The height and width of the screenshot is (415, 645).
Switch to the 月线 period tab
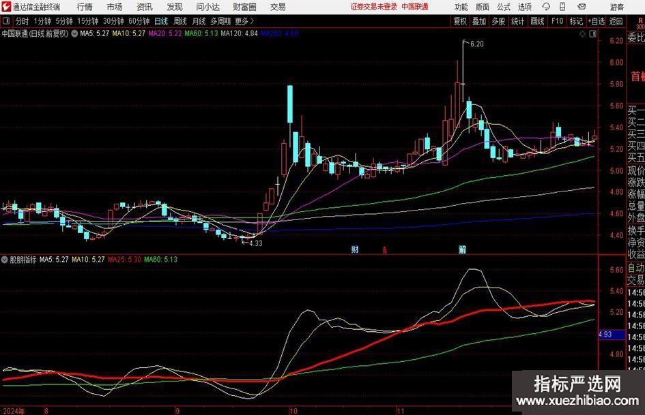(x=199, y=21)
